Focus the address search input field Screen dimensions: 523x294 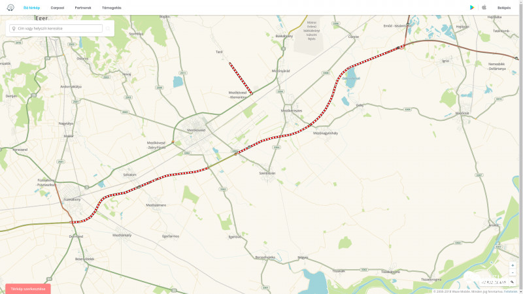click(56, 28)
